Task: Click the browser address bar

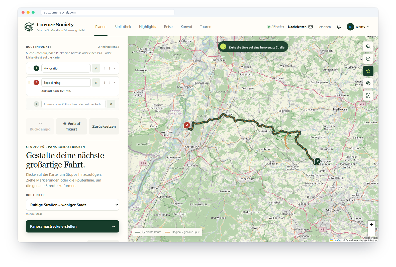Action: tap(108, 12)
